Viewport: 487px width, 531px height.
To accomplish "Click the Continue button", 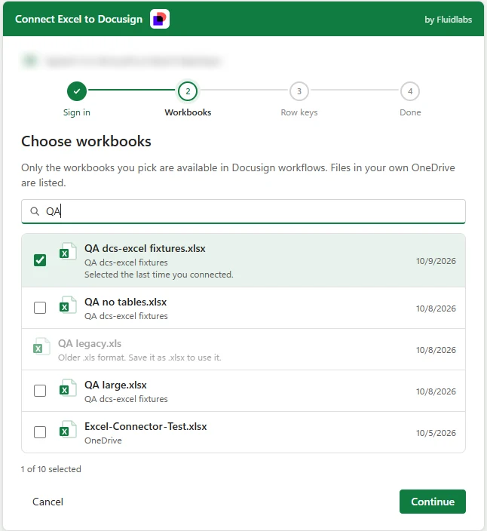I will 433,502.
